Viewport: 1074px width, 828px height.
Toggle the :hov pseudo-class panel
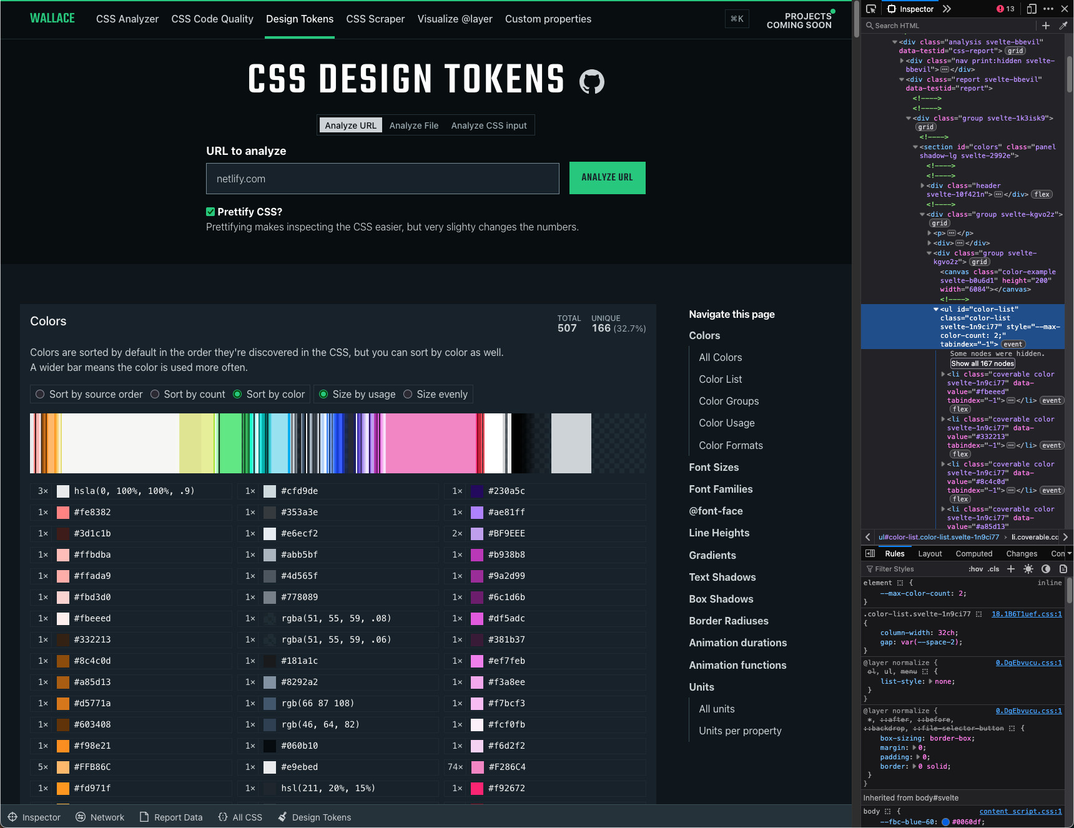(975, 569)
